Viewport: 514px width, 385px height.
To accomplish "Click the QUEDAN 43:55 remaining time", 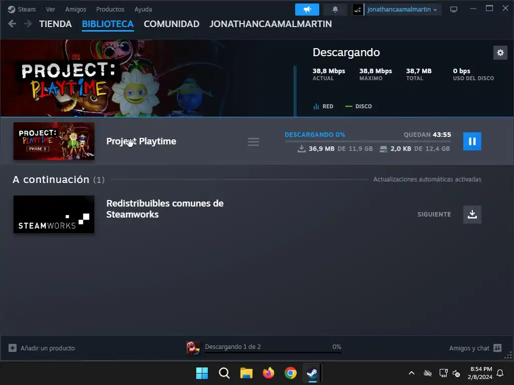I will coord(427,134).
